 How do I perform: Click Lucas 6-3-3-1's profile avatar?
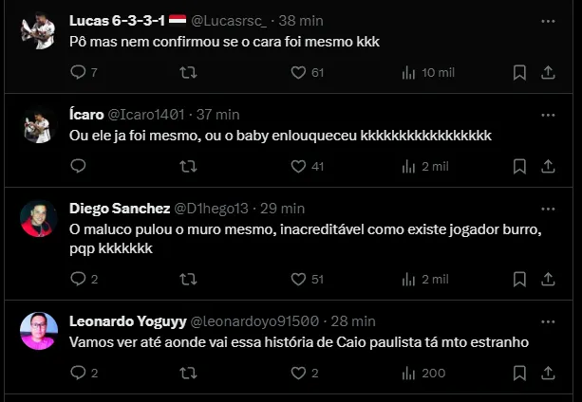coord(38,31)
